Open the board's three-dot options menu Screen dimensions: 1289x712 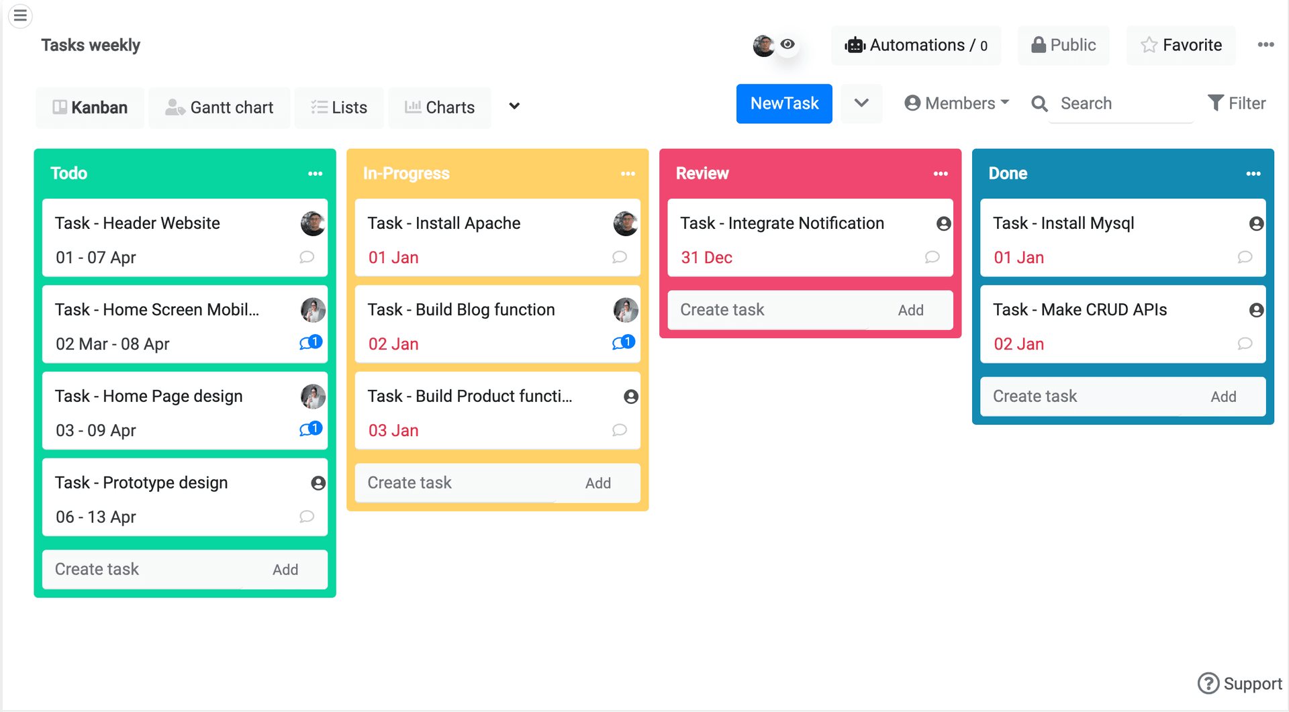tap(1266, 45)
